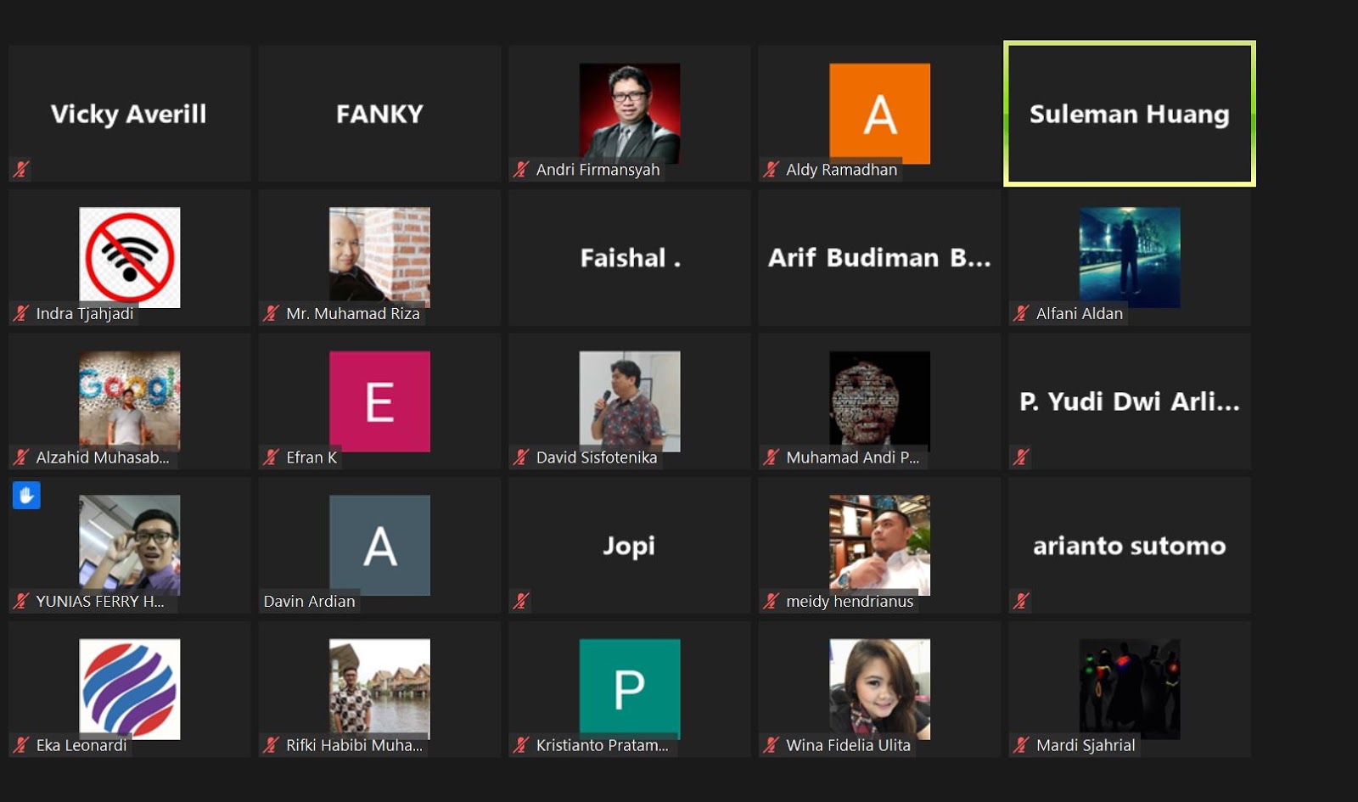This screenshot has height=802, width=1358.
Task: Select the Suleman Huang active speaker tile
Action: 1130,114
